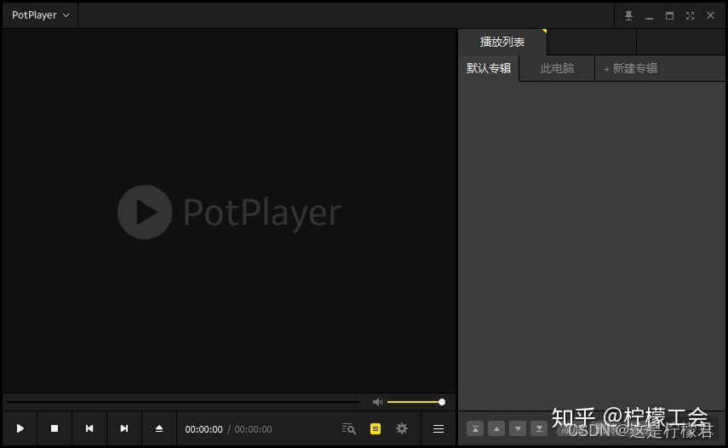Screen dimensions: 728x448
Task: Skip to the previous track
Action: click(89, 428)
